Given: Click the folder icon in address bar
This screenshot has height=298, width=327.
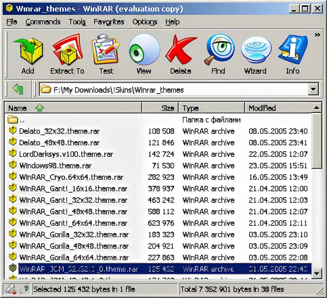Looking at the screenshot, I should [46, 89].
